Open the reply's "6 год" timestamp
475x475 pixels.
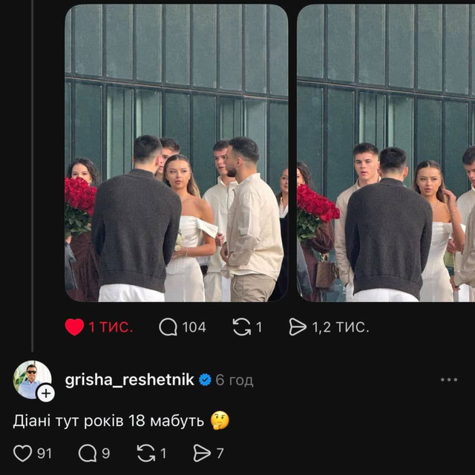pyautogui.click(x=235, y=381)
